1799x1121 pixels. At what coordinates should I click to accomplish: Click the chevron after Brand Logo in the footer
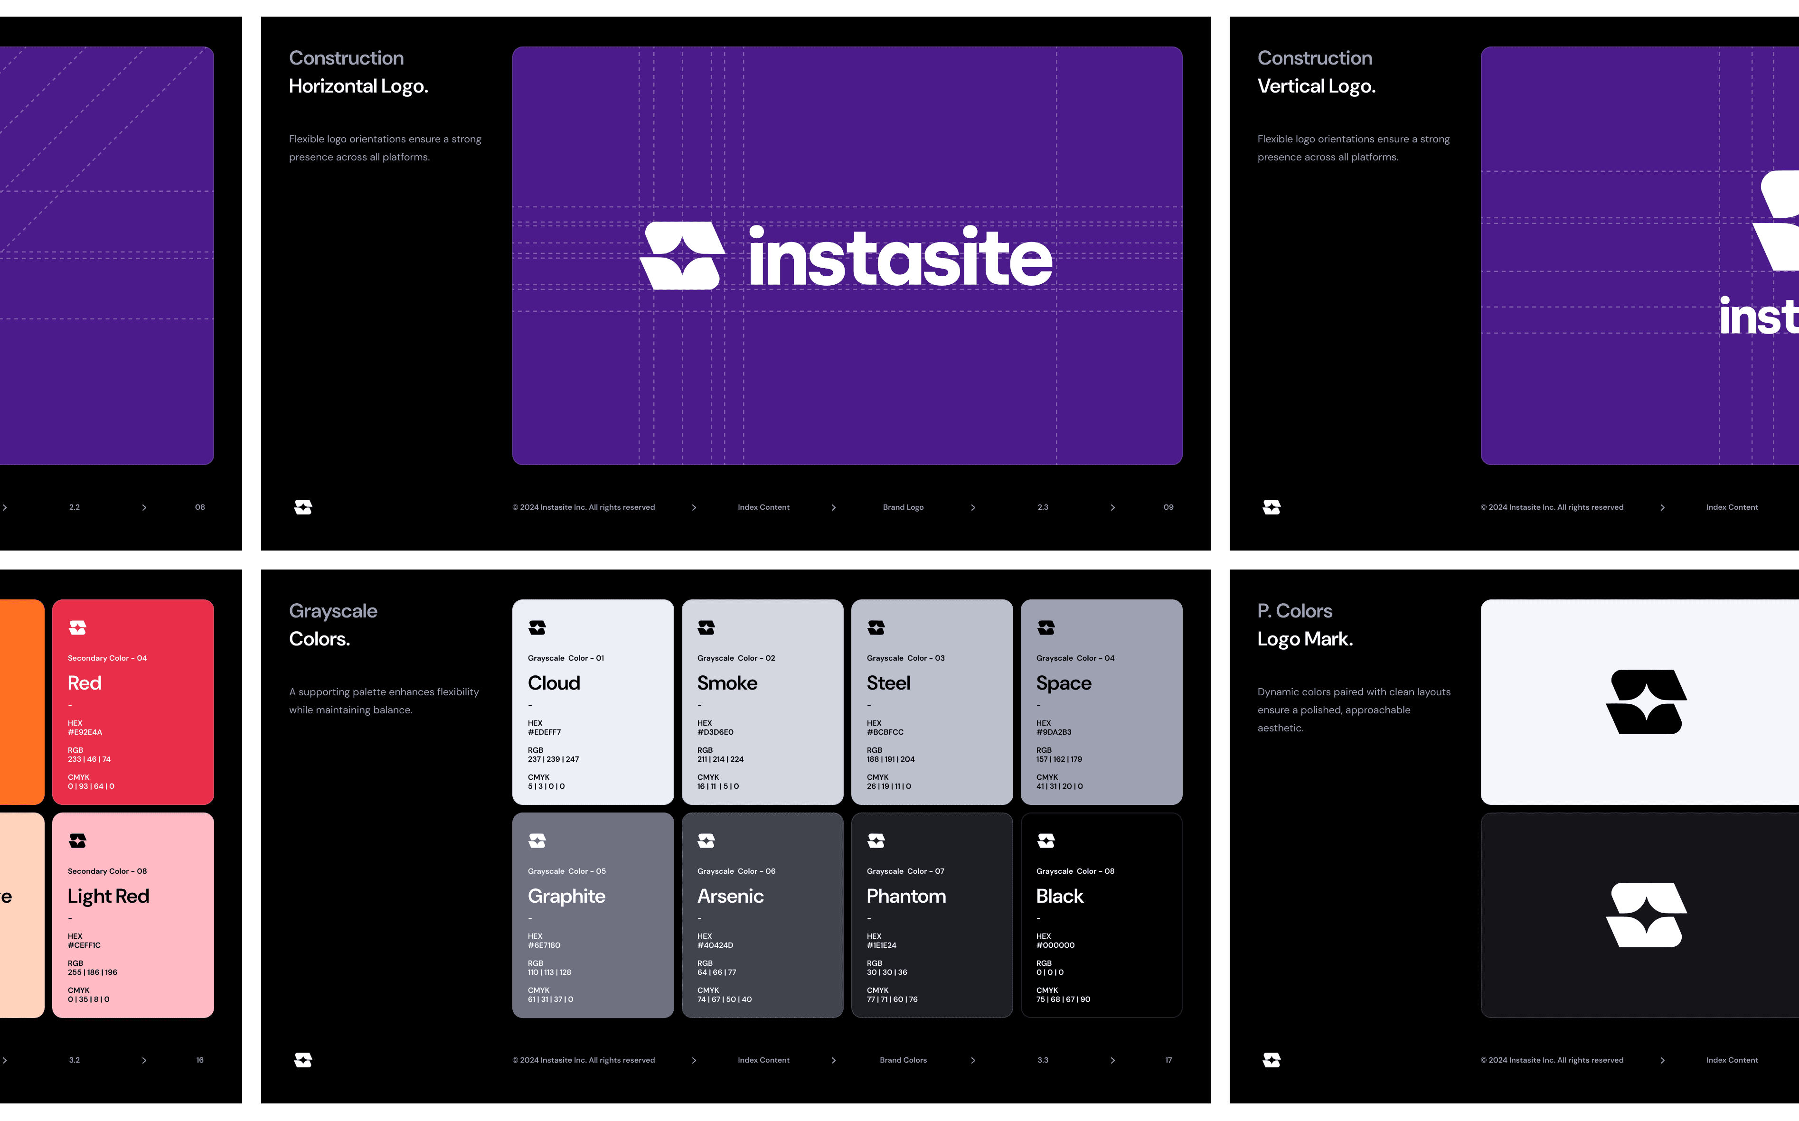[973, 508]
